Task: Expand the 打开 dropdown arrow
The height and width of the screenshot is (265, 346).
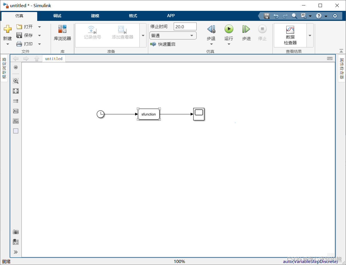Action: tap(39, 27)
